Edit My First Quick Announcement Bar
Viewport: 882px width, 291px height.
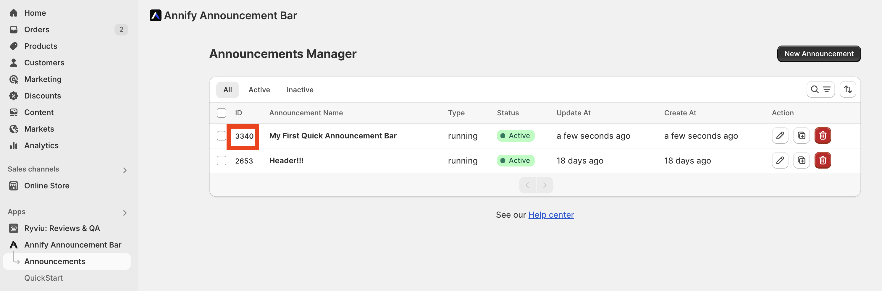pyautogui.click(x=780, y=135)
